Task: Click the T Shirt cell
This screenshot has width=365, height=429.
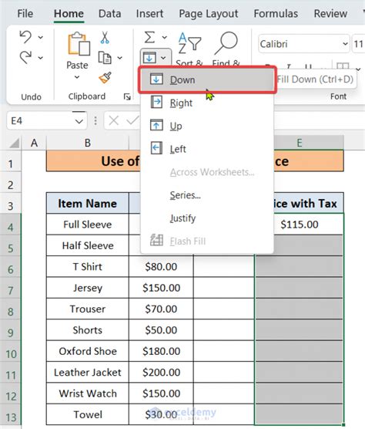Action: pyautogui.click(x=87, y=266)
